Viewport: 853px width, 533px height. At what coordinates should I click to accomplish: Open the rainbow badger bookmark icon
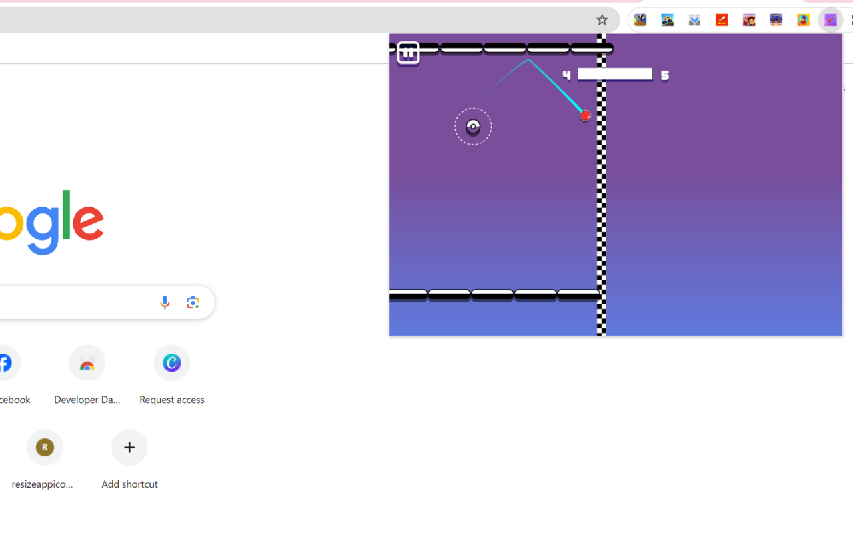[640, 20]
